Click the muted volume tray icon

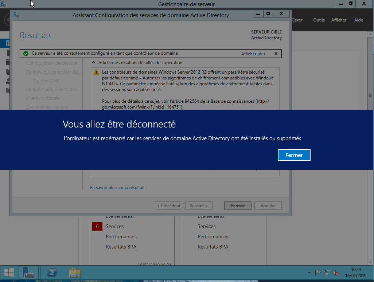pyautogui.click(x=336, y=273)
